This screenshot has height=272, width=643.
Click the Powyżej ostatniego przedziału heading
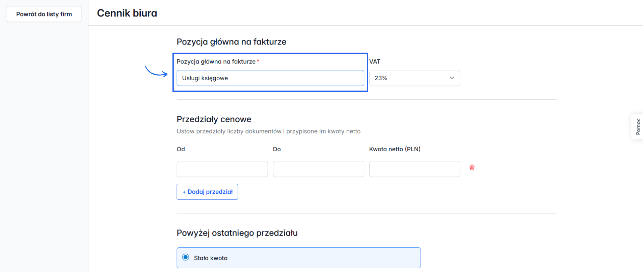(x=237, y=233)
